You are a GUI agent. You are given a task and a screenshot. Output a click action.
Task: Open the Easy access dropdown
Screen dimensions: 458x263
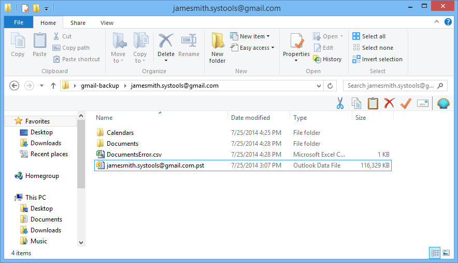point(253,48)
